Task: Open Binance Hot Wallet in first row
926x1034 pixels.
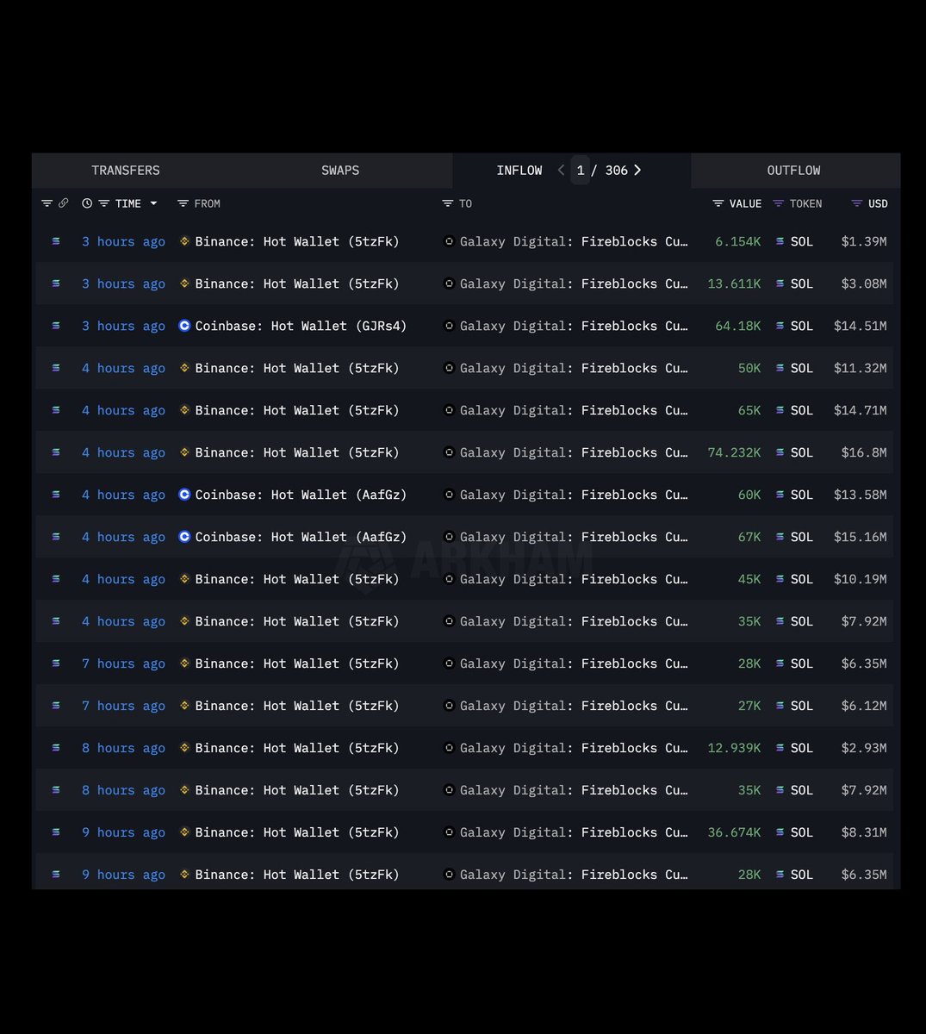Action: click(296, 241)
